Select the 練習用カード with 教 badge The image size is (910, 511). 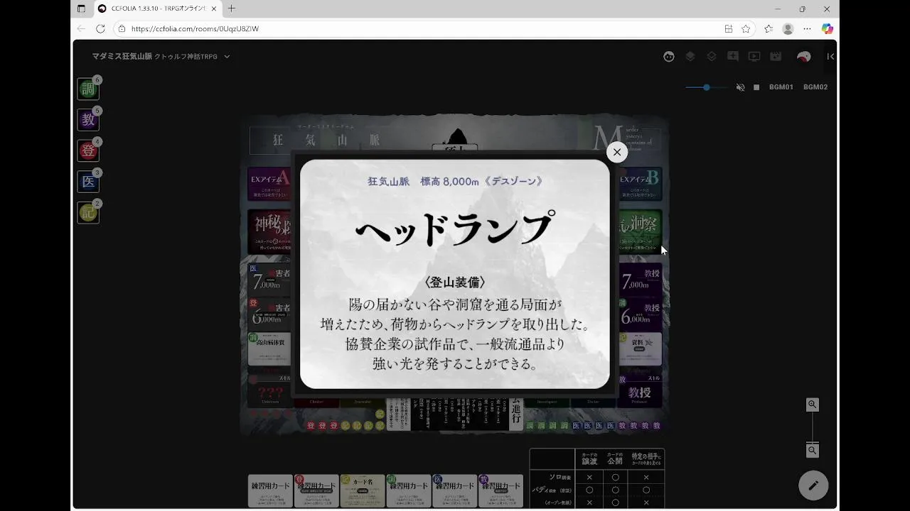tap(501, 491)
